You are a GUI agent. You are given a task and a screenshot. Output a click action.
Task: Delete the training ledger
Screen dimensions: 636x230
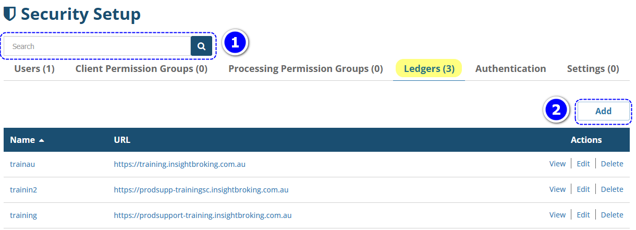point(612,215)
